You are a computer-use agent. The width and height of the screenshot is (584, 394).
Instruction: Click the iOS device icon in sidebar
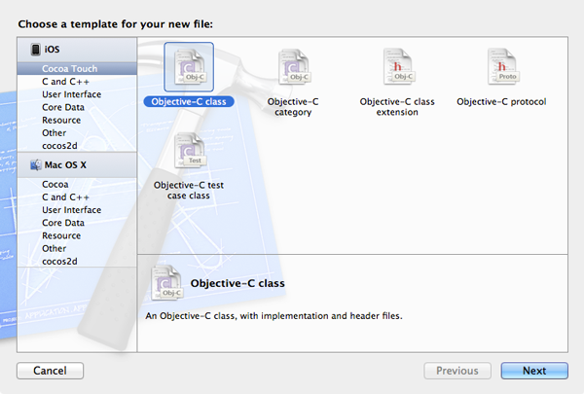pos(36,50)
